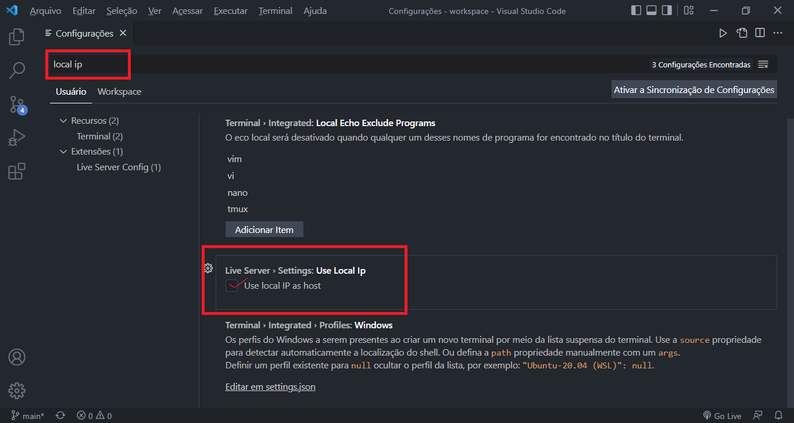Open Editar em settings.json link

[270, 386]
